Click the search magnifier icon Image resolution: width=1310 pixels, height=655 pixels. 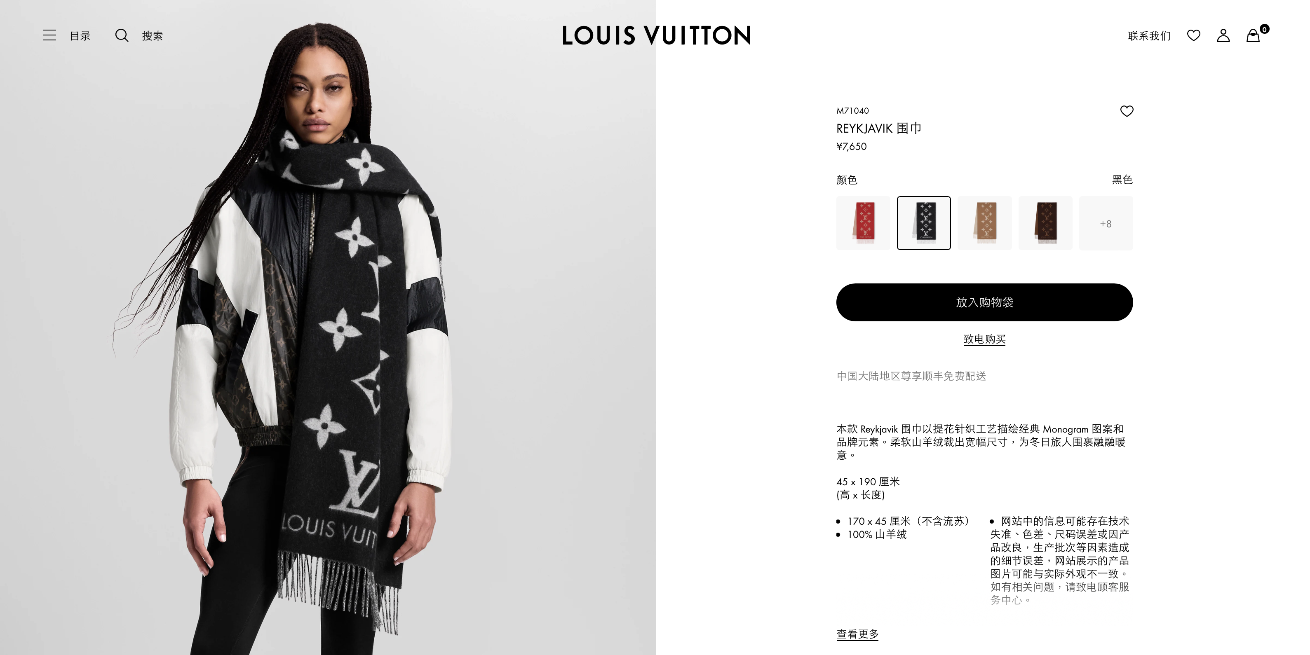(x=122, y=35)
